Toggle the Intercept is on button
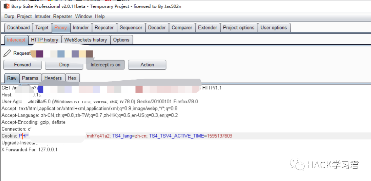 [106, 65]
